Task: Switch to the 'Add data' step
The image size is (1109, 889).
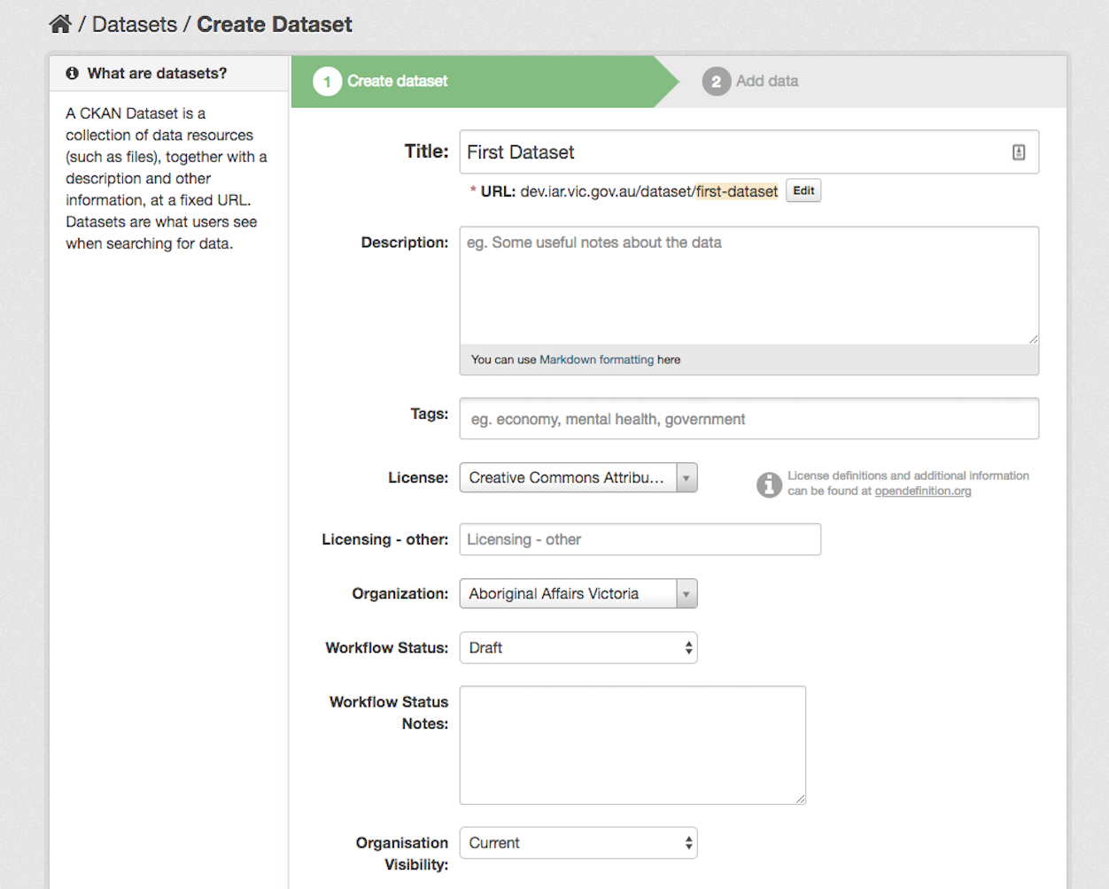Action: tap(766, 81)
